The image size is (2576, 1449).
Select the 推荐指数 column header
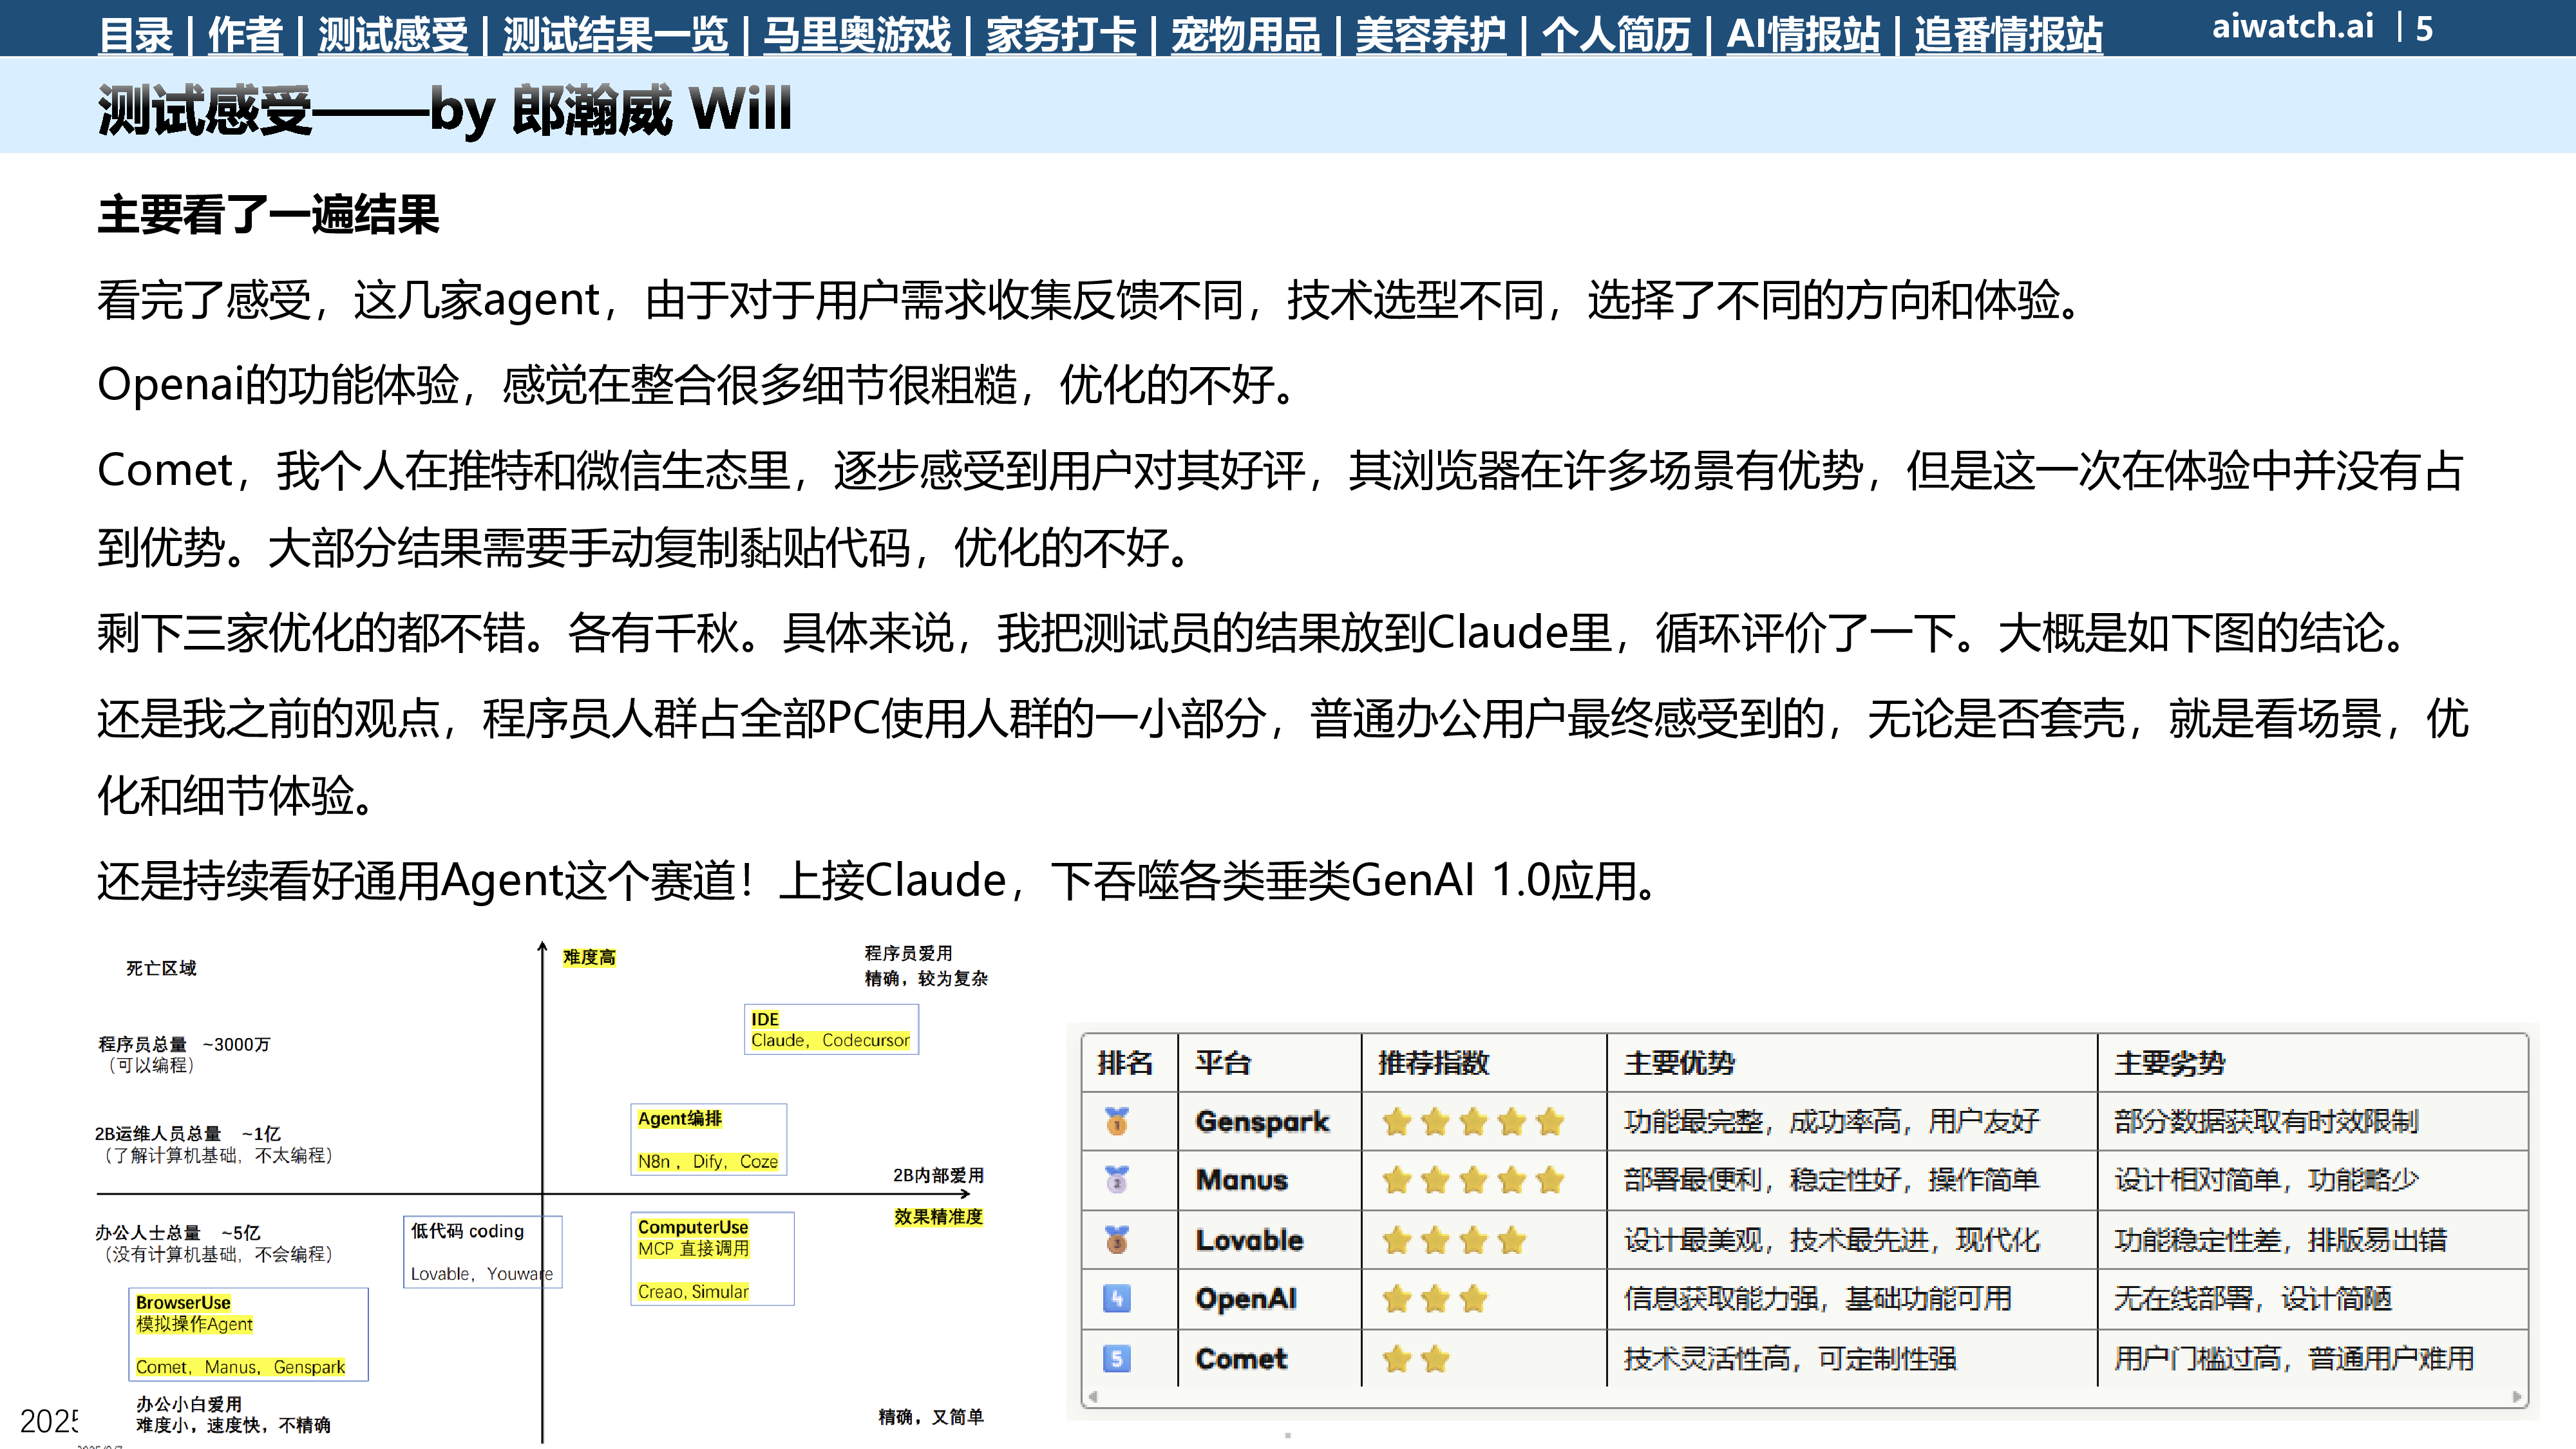click(x=1433, y=1062)
